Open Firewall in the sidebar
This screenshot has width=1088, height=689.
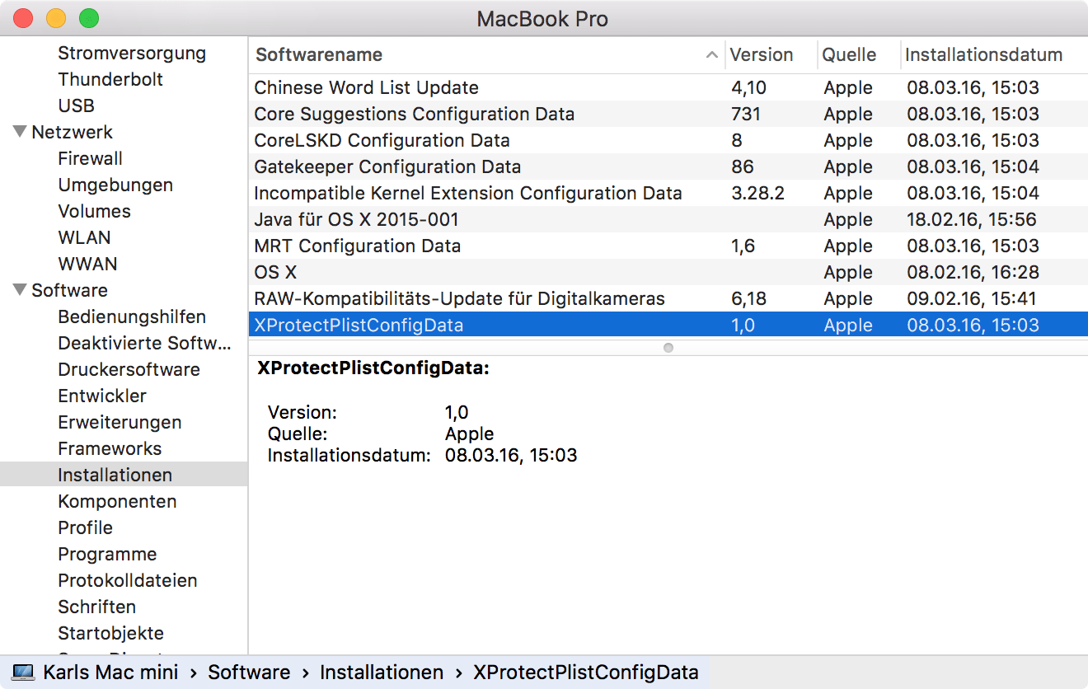pos(90,158)
